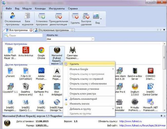This screenshot has height=129, width=167.
Task: Select the Avira Antivirus icon
Action: 26,52
